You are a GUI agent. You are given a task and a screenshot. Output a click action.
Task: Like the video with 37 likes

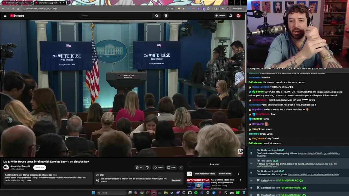click(x=139, y=167)
